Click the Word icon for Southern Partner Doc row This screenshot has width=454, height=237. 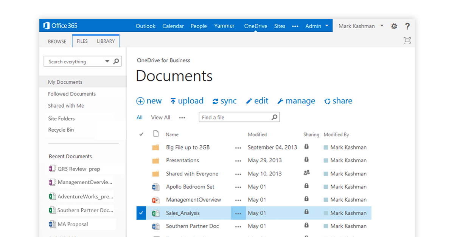(155, 226)
